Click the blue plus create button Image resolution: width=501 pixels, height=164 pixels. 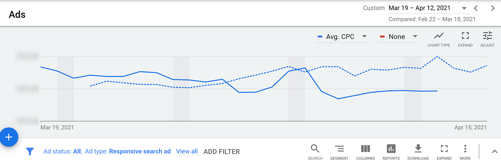(9, 137)
